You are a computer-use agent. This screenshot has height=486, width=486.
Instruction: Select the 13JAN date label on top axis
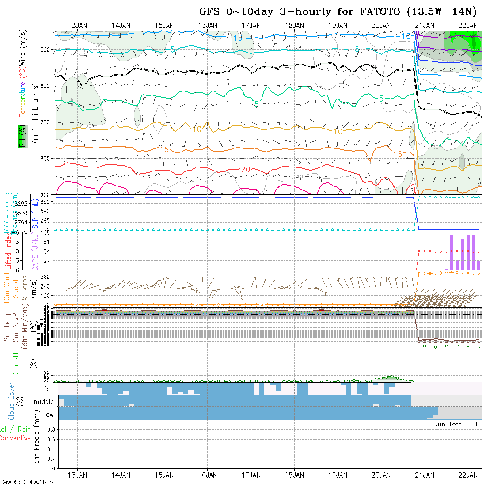78,25
